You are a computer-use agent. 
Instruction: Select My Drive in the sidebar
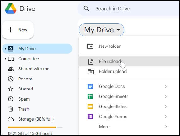click(x=37, y=49)
